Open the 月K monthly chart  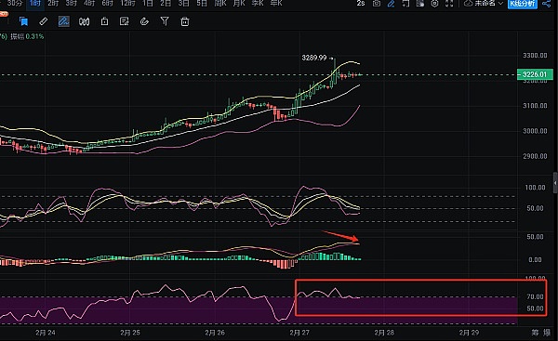coord(239,3)
